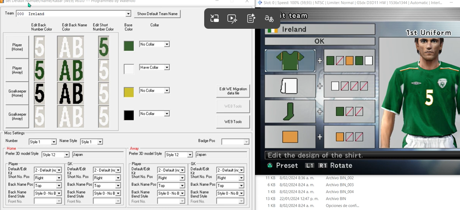Click Goalkeeper (Away) back name AB preview
The image size is (460, 210).
pyautogui.click(x=70, y=116)
